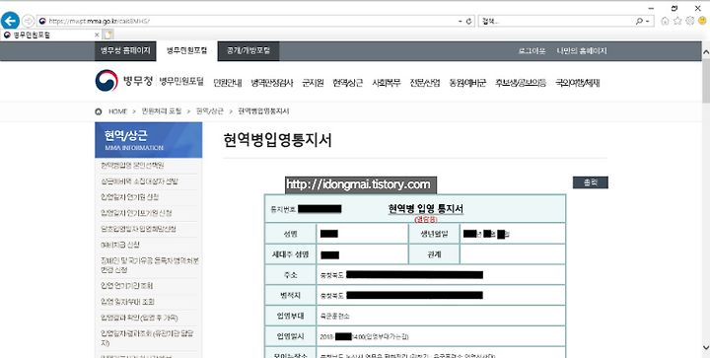Click 민원처리 포털 breadcrumb link

coord(162,111)
